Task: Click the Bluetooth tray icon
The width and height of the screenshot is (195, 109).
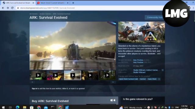Action: click(169, 107)
